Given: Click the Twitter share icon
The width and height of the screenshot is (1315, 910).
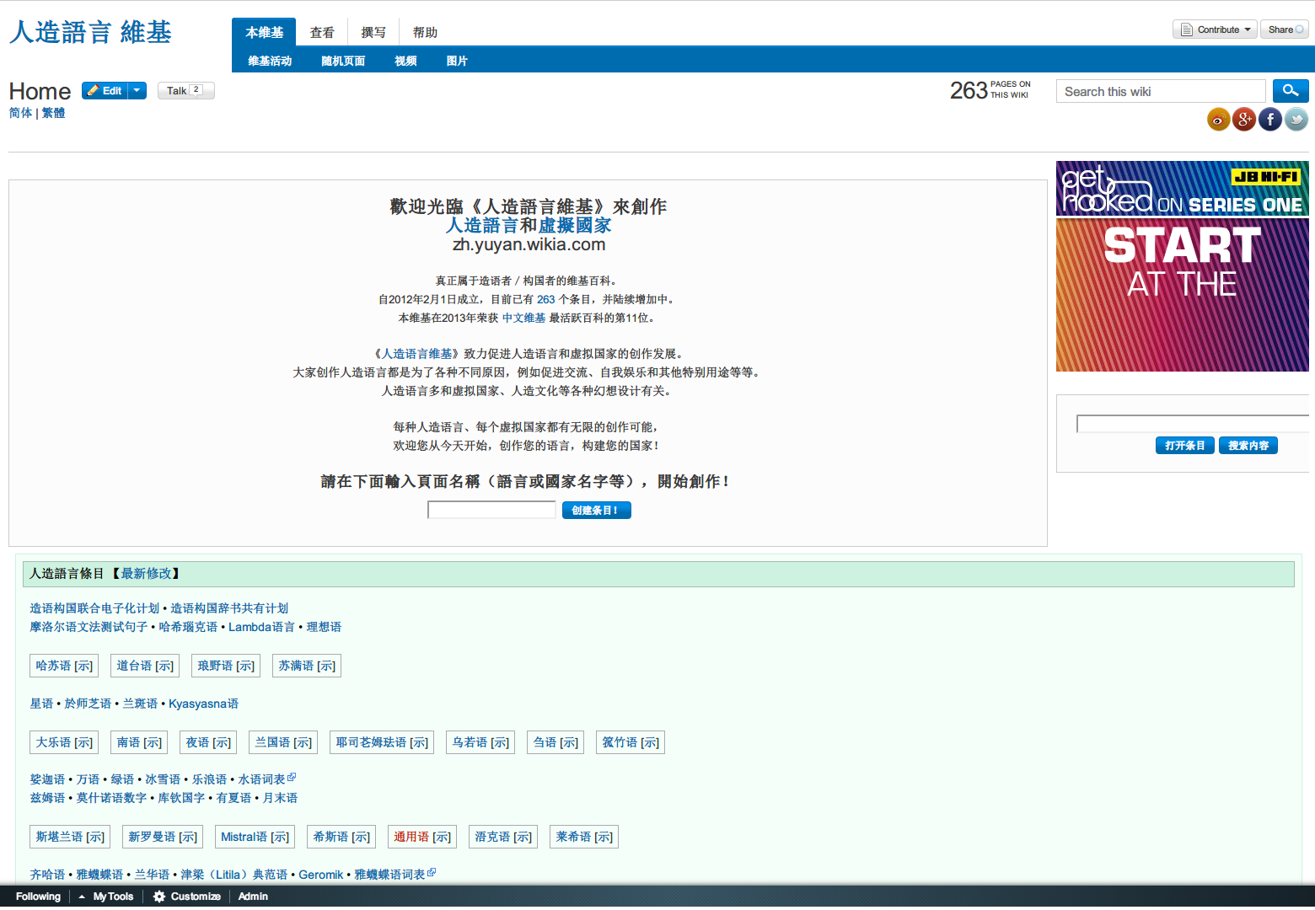Looking at the screenshot, I should pos(1296,120).
